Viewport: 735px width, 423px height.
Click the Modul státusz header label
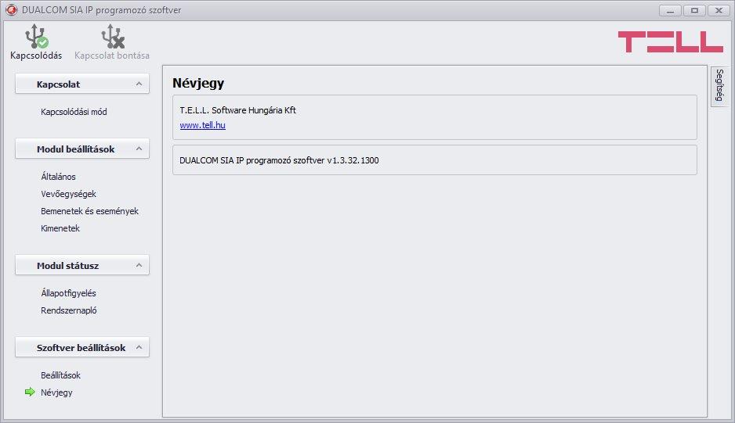(67, 266)
